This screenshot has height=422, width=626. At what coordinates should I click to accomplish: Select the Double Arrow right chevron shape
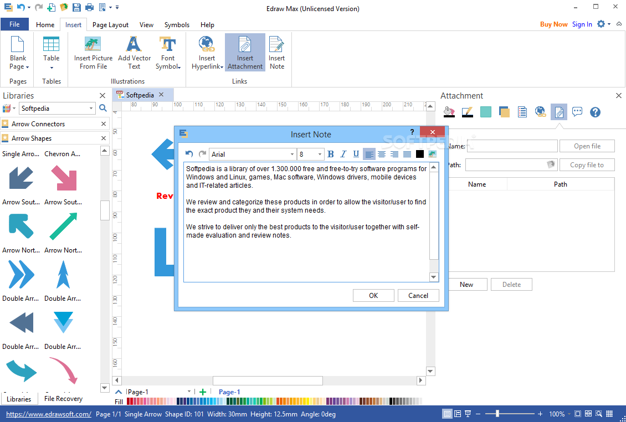point(20,275)
